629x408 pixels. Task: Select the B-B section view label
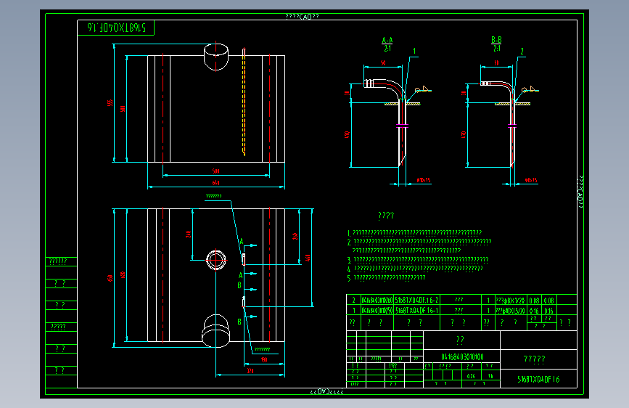pos(496,40)
